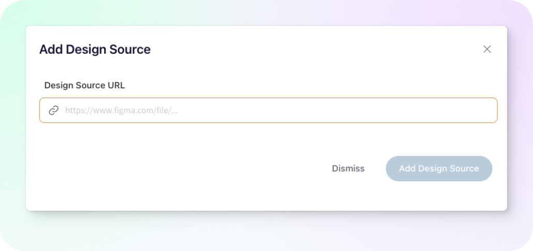
Task: Place cursor in the orange-bordered URL box
Action: 268,110
